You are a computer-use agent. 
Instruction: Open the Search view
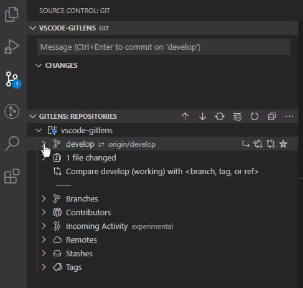click(x=12, y=144)
